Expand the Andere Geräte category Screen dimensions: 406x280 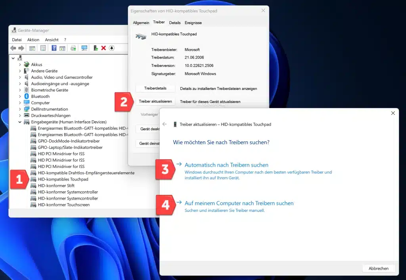(x=20, y=71)
